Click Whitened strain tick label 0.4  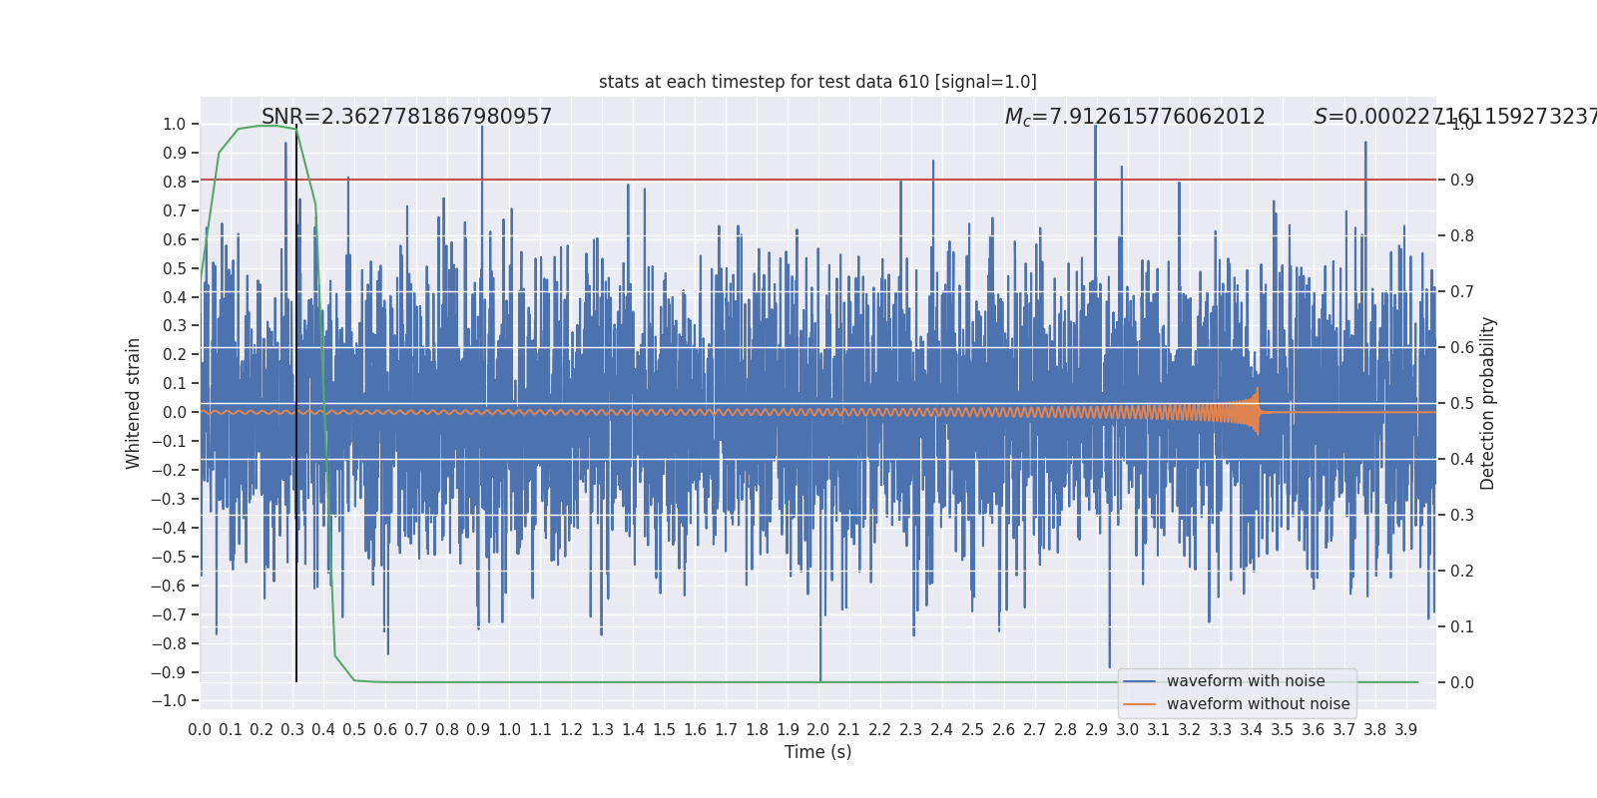(175, 297)
